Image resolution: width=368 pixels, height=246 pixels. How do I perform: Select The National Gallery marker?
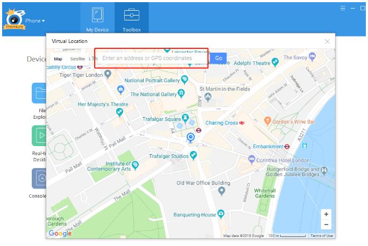click(x=181, y=93)
